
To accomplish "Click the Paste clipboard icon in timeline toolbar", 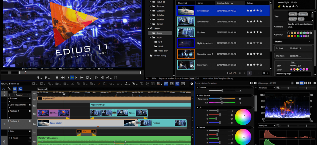I will (x=84, y=83).
